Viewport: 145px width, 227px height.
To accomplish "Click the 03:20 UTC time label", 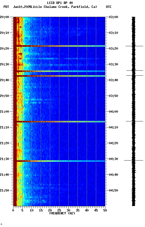I will (113, 49).
